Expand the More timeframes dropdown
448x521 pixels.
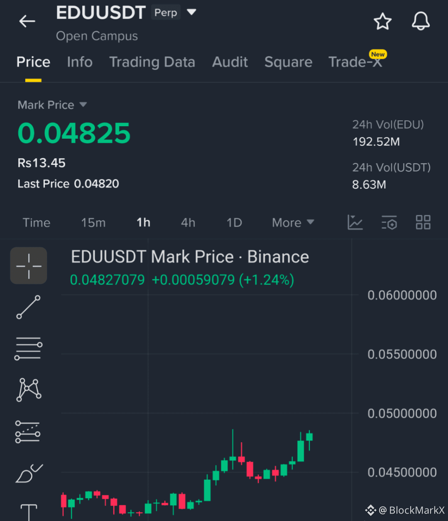293,223
